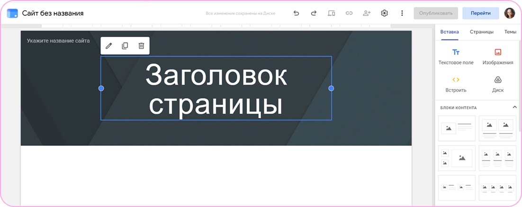Collapse the Блоки контента section
Screen dimensions: 522x207
515,108
